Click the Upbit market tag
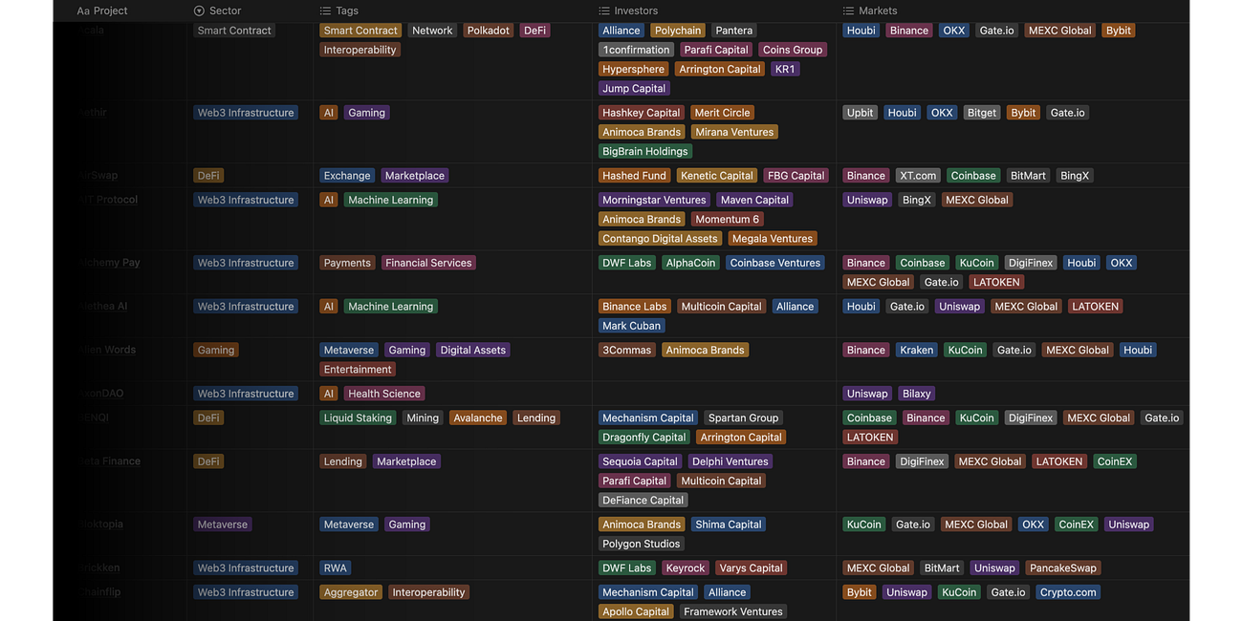 (x=860, y=113)
